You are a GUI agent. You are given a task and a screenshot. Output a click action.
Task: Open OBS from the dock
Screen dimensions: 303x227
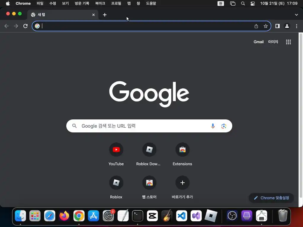(x=232, y=215)
